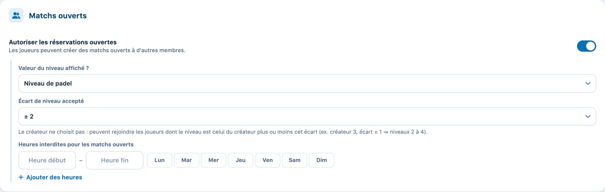Click the people icon beside Matchs ouverts
The image size is (605, 192).
click(x=16, y=15)
